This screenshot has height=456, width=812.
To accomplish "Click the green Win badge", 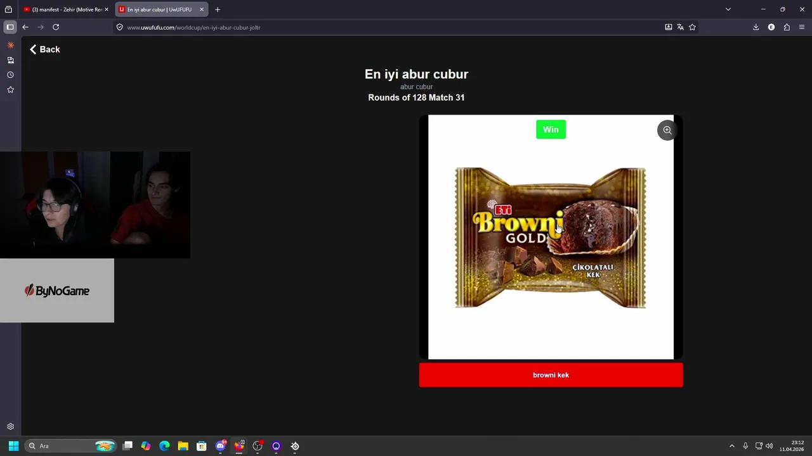I will (551, 130).
